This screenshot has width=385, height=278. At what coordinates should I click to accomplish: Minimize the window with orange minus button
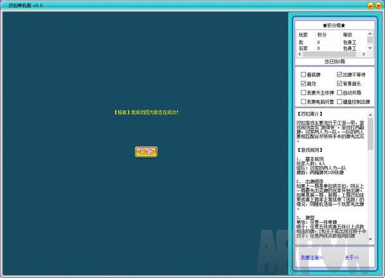tap(370, 5)
